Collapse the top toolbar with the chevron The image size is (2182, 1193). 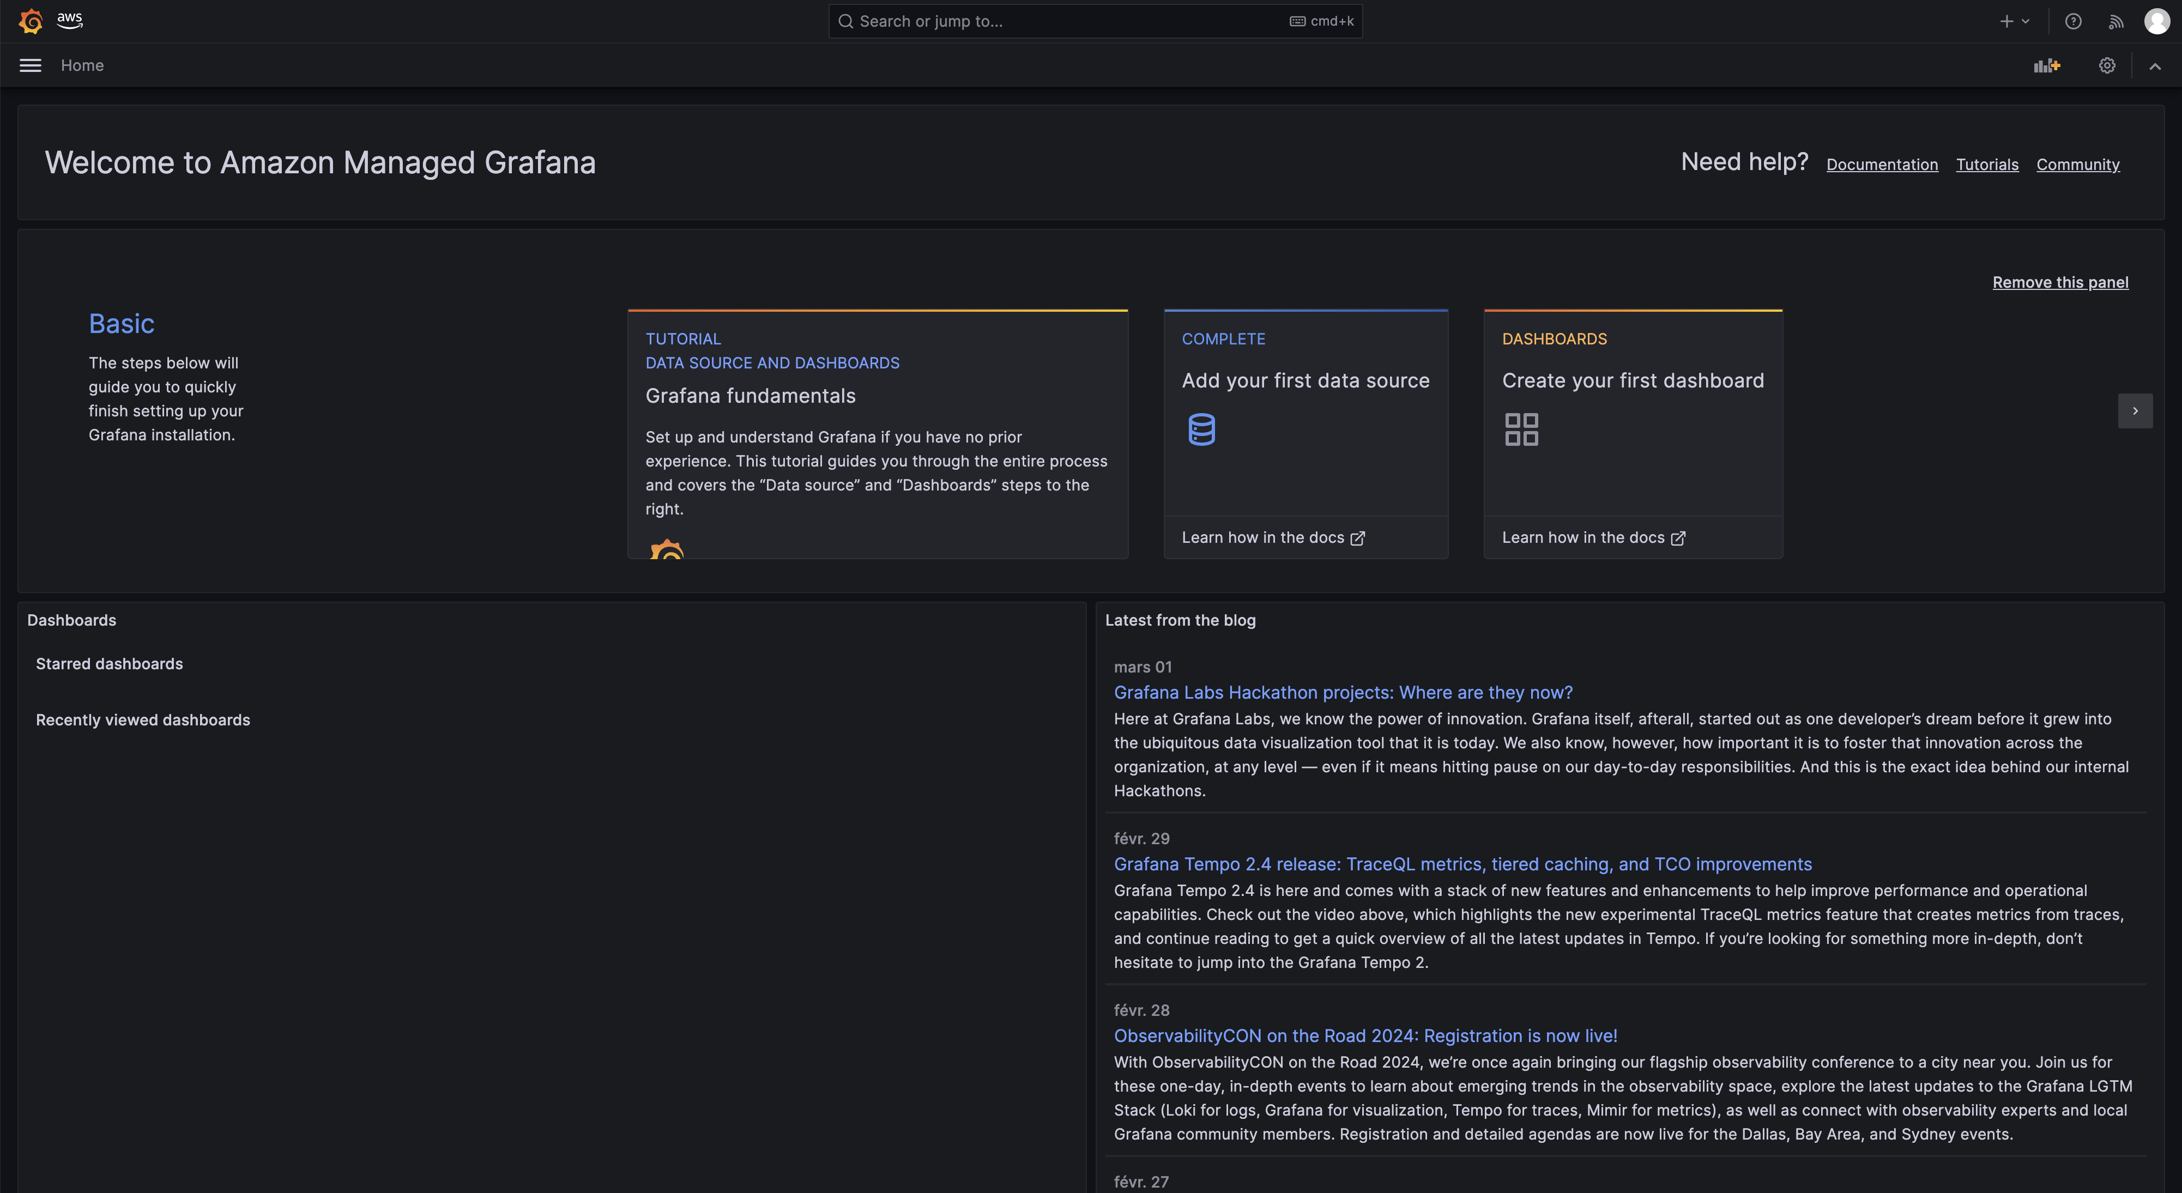click(x=2155, y=66)
